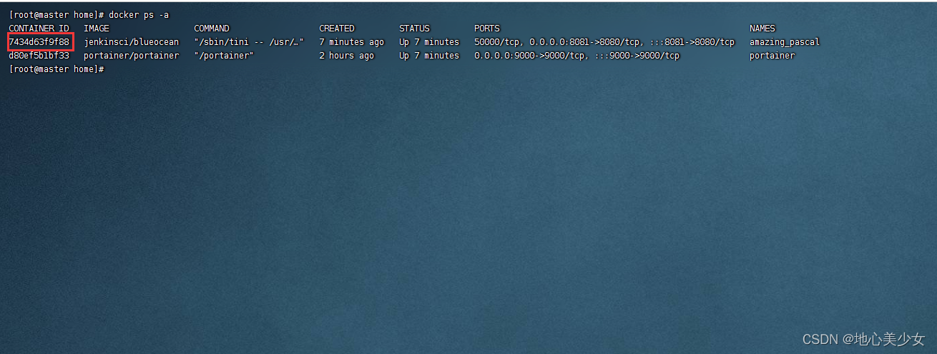The image size is (937, 354).
Task: Click the "/sbin/tini -- /usr/…" command cell
Action: [x=249, y=42]
